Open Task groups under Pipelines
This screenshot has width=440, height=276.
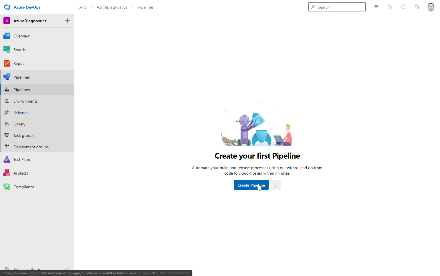click(x=37, y=135)
